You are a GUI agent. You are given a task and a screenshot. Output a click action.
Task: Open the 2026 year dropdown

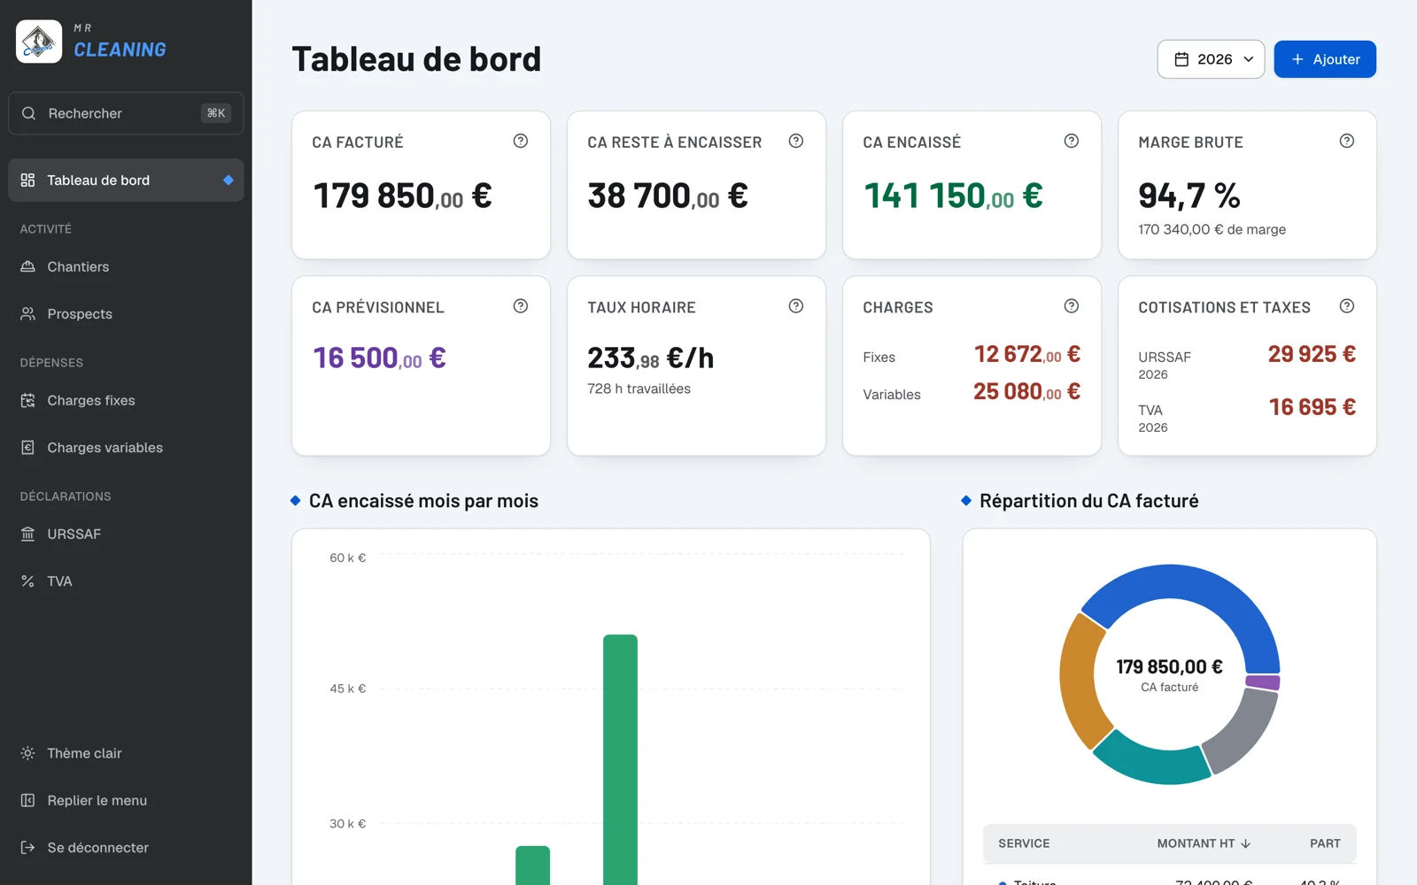coord(1211,59)
